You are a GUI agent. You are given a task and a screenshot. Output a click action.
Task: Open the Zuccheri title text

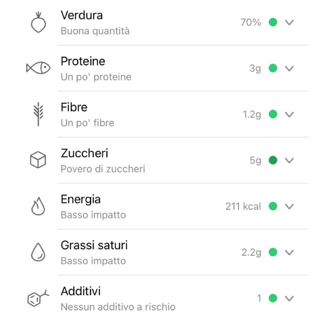point(85,153)
